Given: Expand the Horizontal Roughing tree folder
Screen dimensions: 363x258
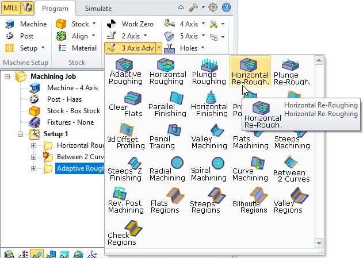Looking at the screenshot, I should (33, 145).
